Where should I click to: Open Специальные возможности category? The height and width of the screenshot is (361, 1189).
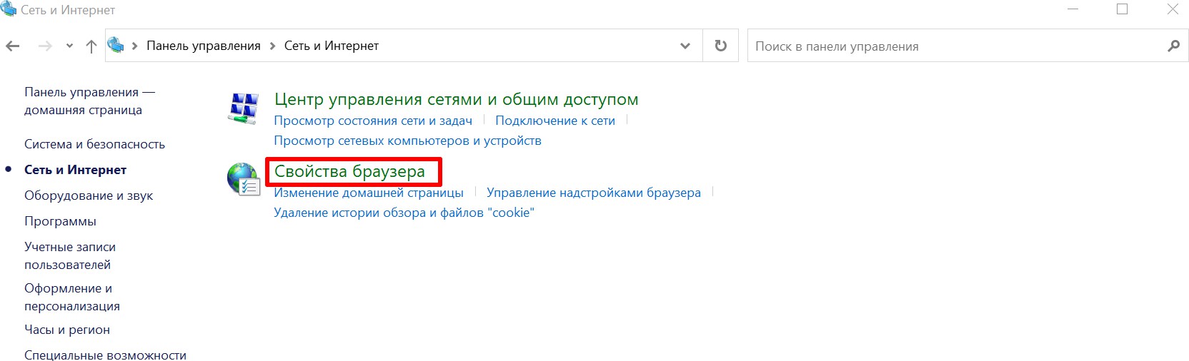point(105,355)
